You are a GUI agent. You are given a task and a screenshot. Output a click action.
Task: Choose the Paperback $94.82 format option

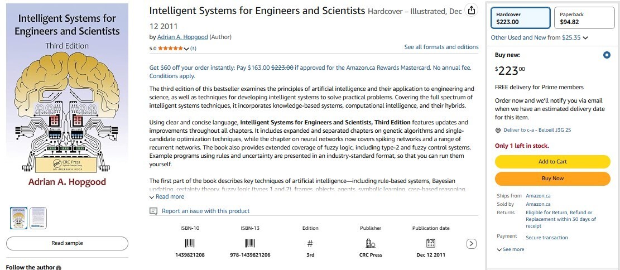[x=584, y=18]
